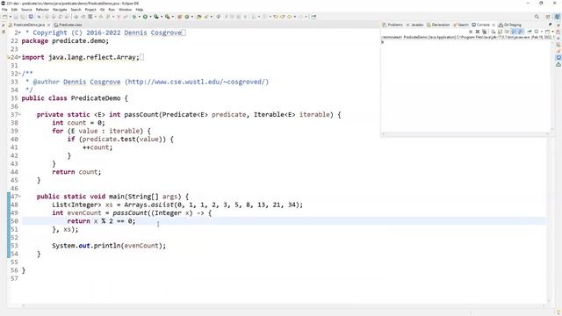Click 'package predicate.demo;' on line 22
This screenshot has width=562, height=316.
point(65,41)
